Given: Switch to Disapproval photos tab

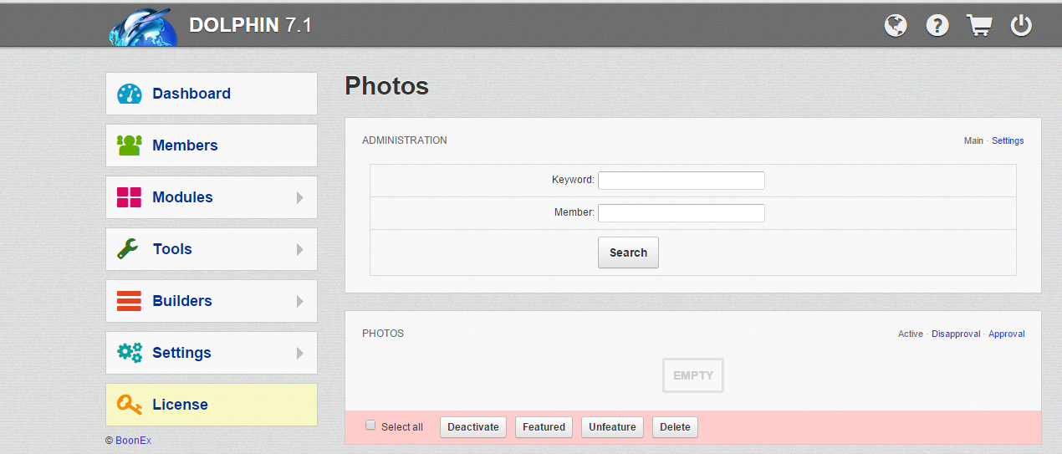Looking at the screenshot, I should (x=956, y=334).
